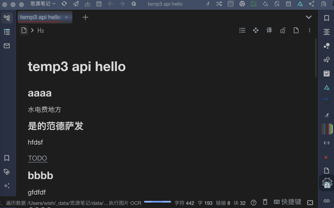334x208 pixels.
Task: Click the centered-lines icon in the right sidebar
Action: click(326, 32)
